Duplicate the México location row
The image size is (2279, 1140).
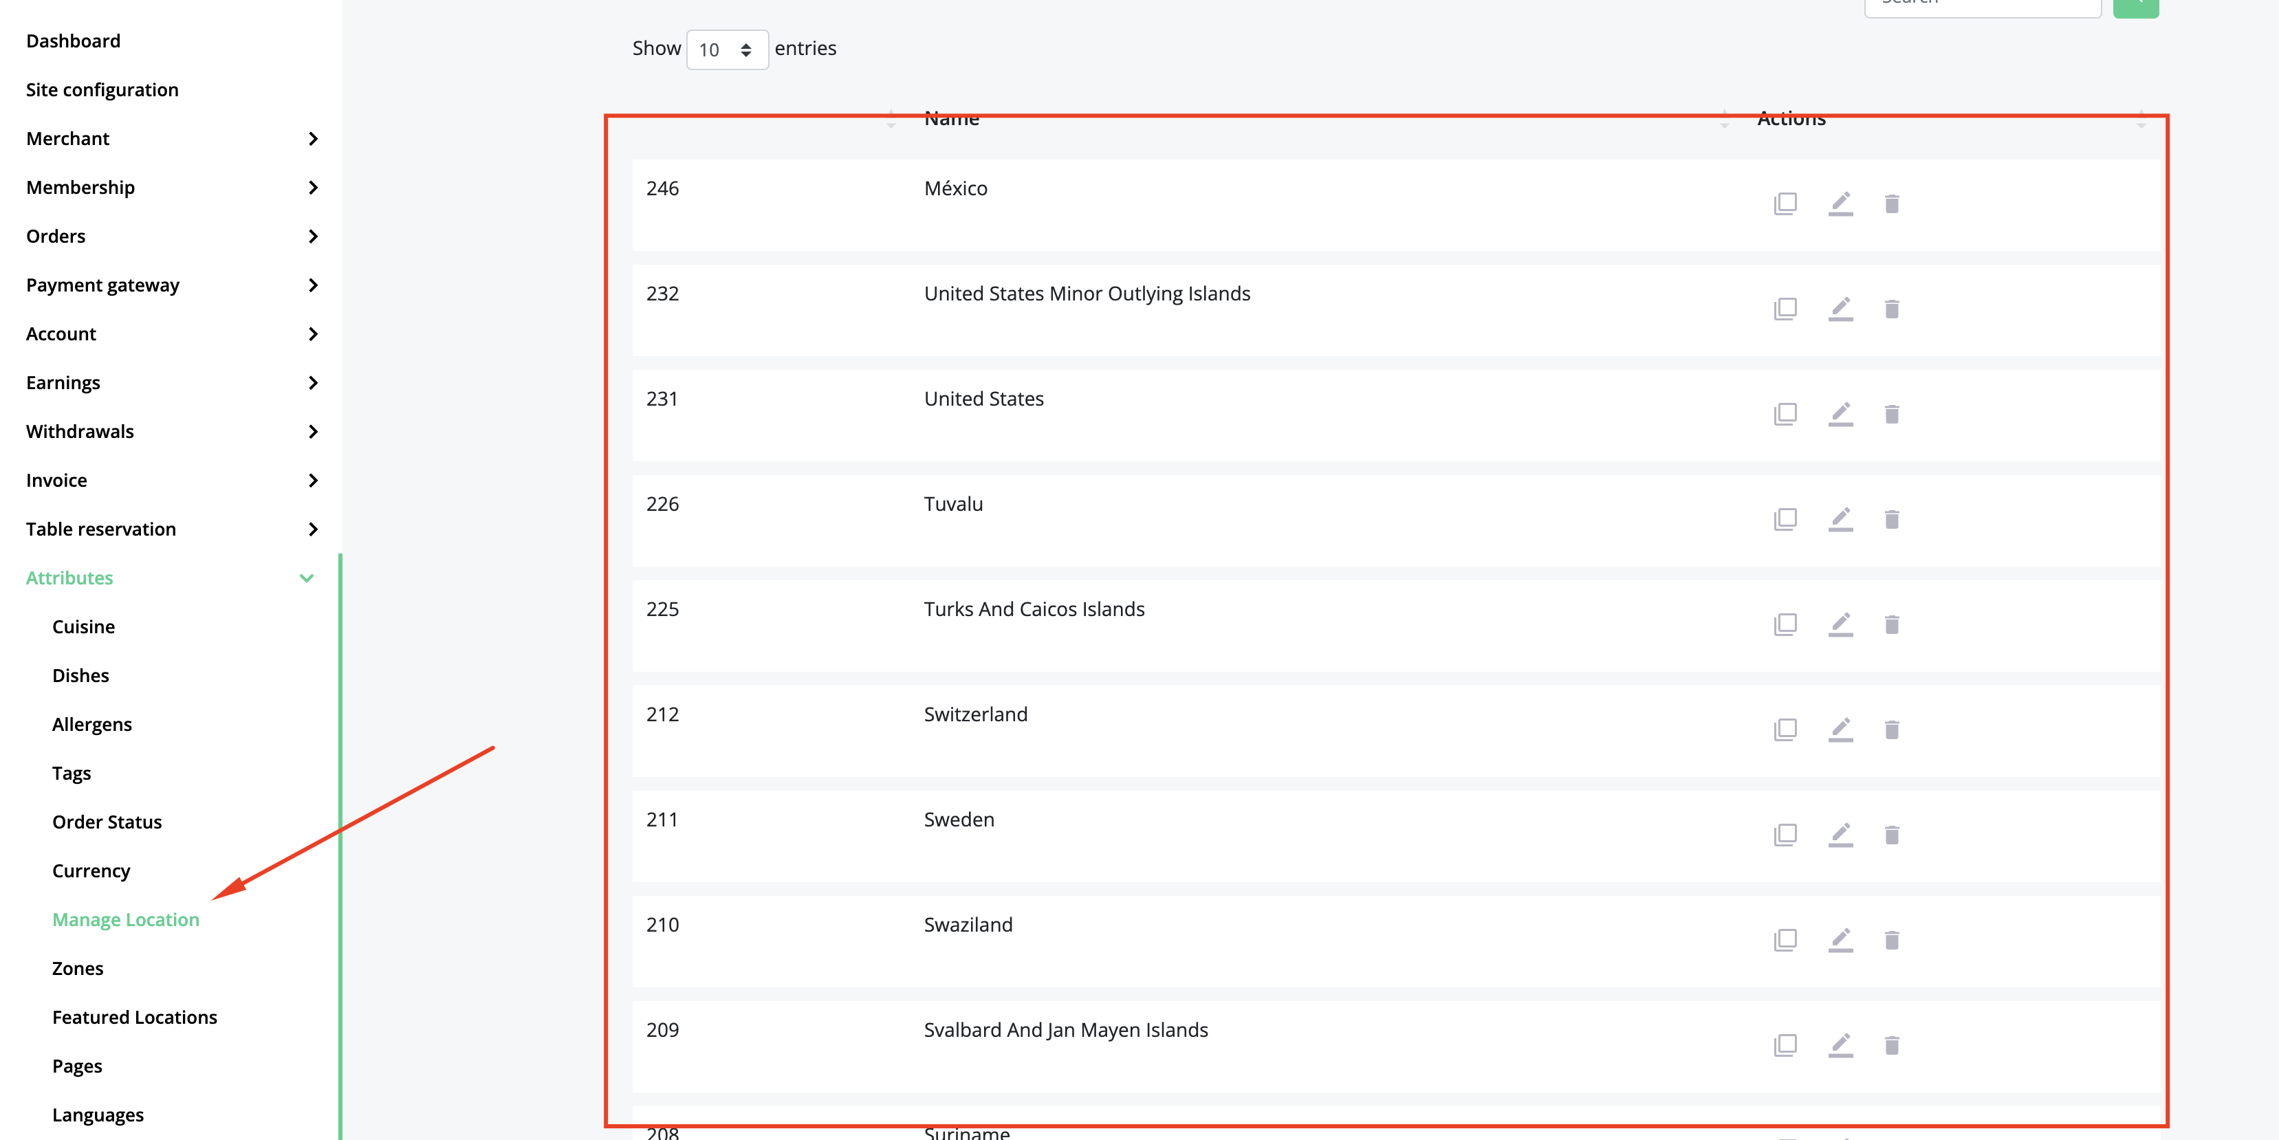pos(1785,204)
